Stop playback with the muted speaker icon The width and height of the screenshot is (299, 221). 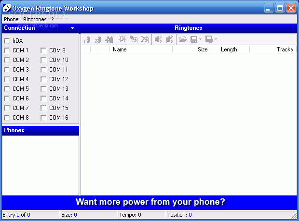point(170,39)
